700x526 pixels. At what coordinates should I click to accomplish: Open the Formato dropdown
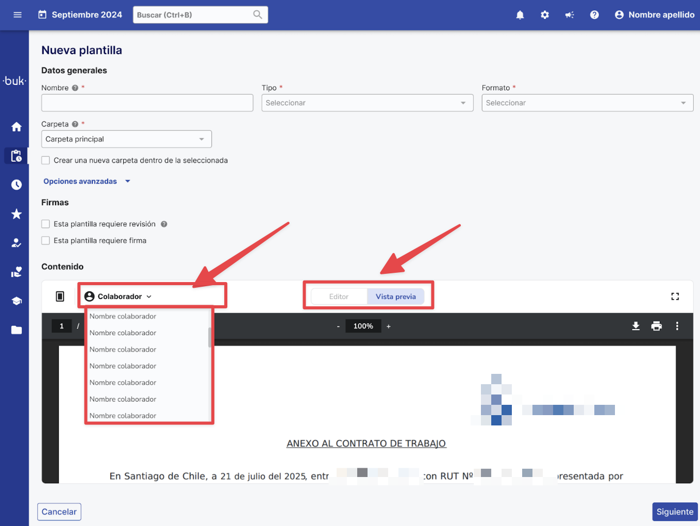[x=587, y=103]
